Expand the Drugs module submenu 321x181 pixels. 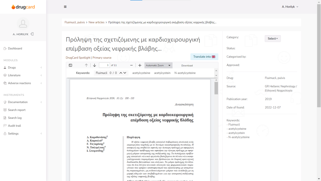click(41, 68)
